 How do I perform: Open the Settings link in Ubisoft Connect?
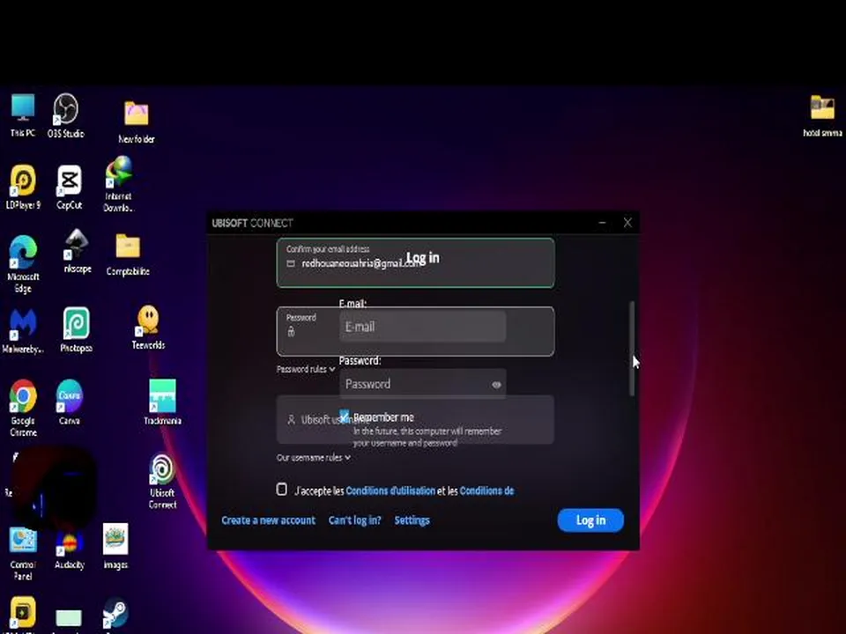pos(412,520)
